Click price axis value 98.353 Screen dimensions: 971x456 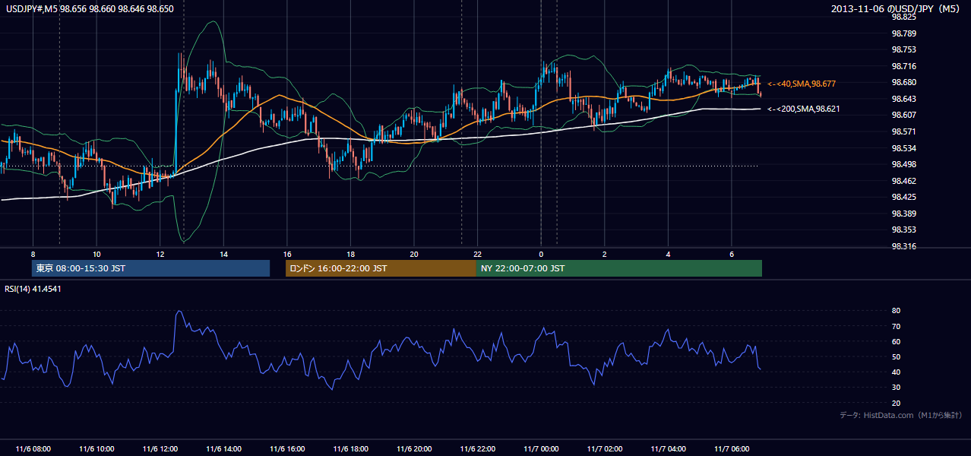click(904, 230)
